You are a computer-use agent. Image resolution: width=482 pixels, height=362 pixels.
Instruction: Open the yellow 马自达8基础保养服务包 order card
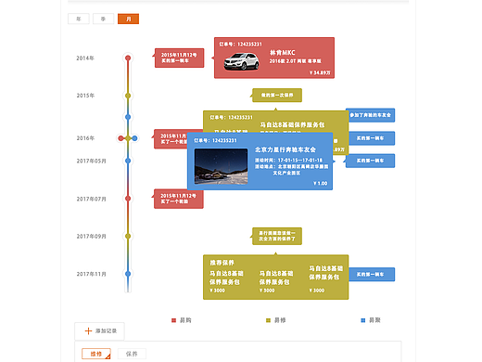(275, 122)
